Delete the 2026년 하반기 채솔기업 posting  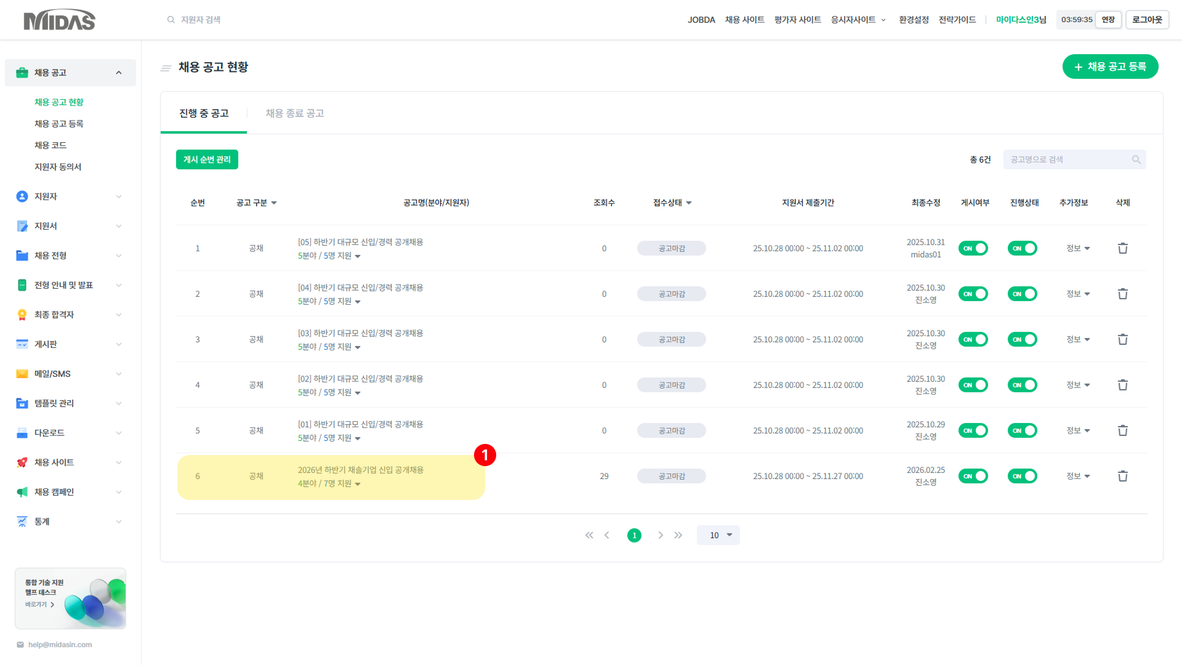(1122, 476)
